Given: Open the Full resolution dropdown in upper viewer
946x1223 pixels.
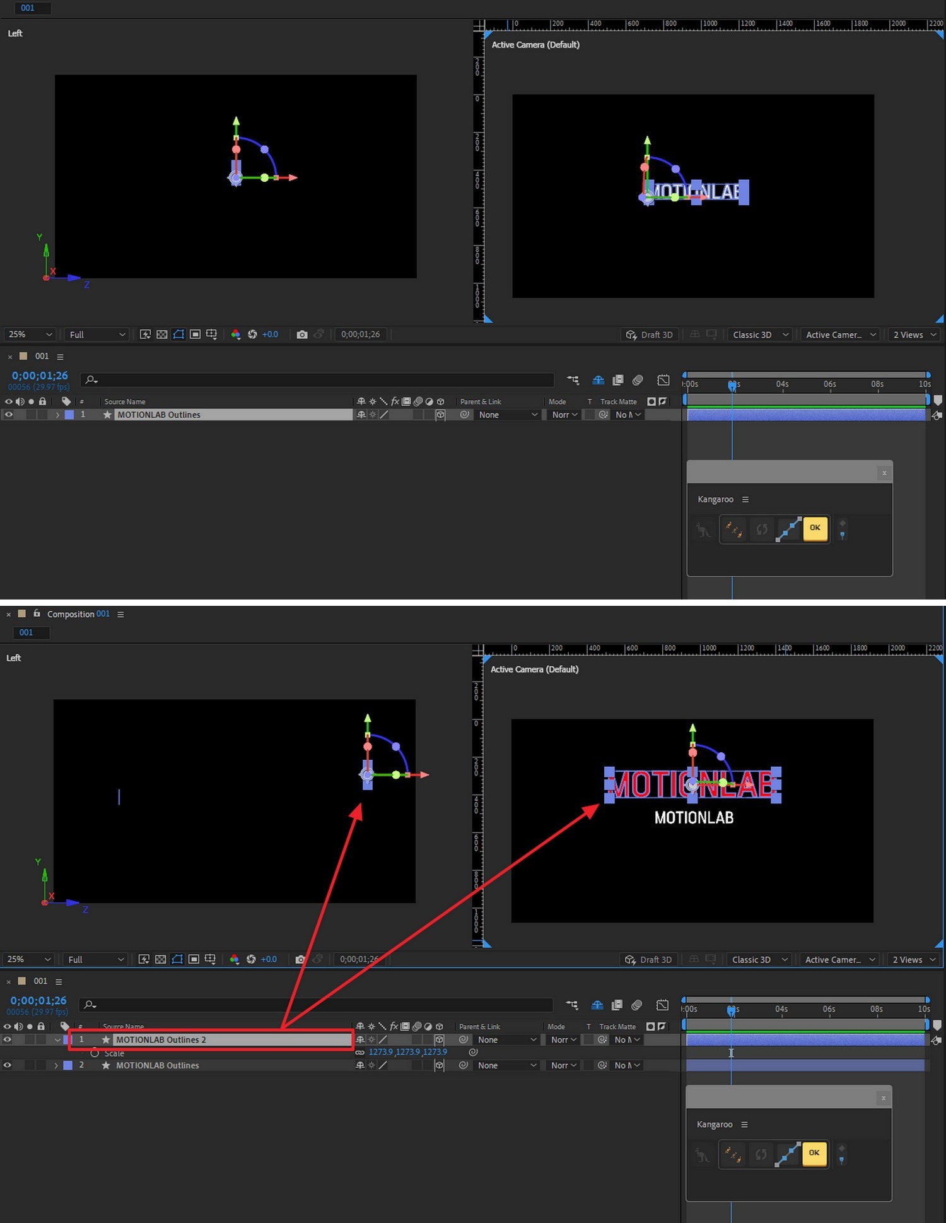Looking at the screenshot, I should coord(97,334).
